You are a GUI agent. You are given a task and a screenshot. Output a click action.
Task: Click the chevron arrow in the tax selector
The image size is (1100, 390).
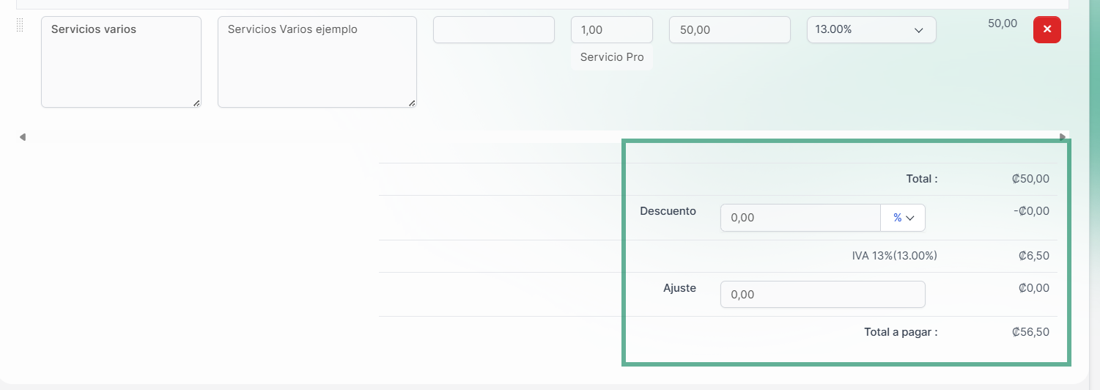pos(919,30)
